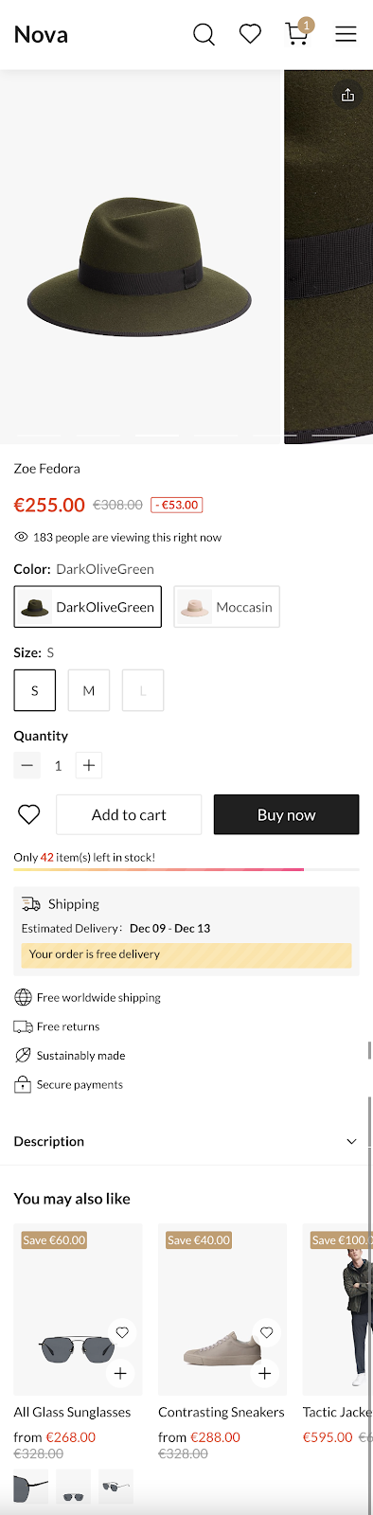Quick-add Contrasting Sneakers plus icon
Image resolution: width=373 pixels, height=1515 pixels.
point(265,1373)
